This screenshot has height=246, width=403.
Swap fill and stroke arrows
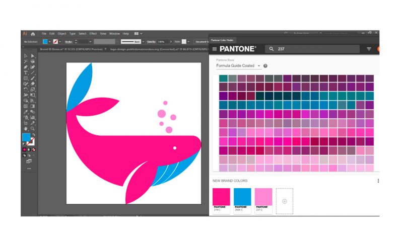[34, 134]
